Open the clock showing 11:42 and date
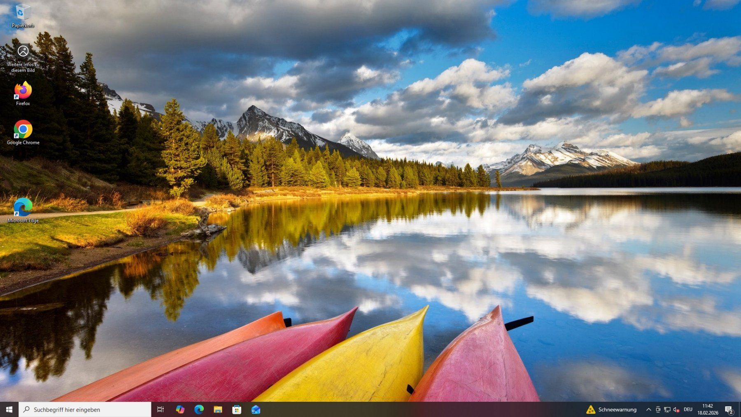Screen dimensions: 741x417 [x=708, y=409]
